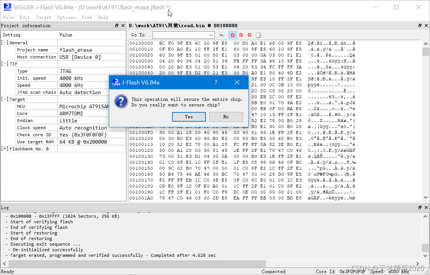Viewport: 430px width, 275px height.
Task: Click the hex view scroll down arrow
Action: 426,197
